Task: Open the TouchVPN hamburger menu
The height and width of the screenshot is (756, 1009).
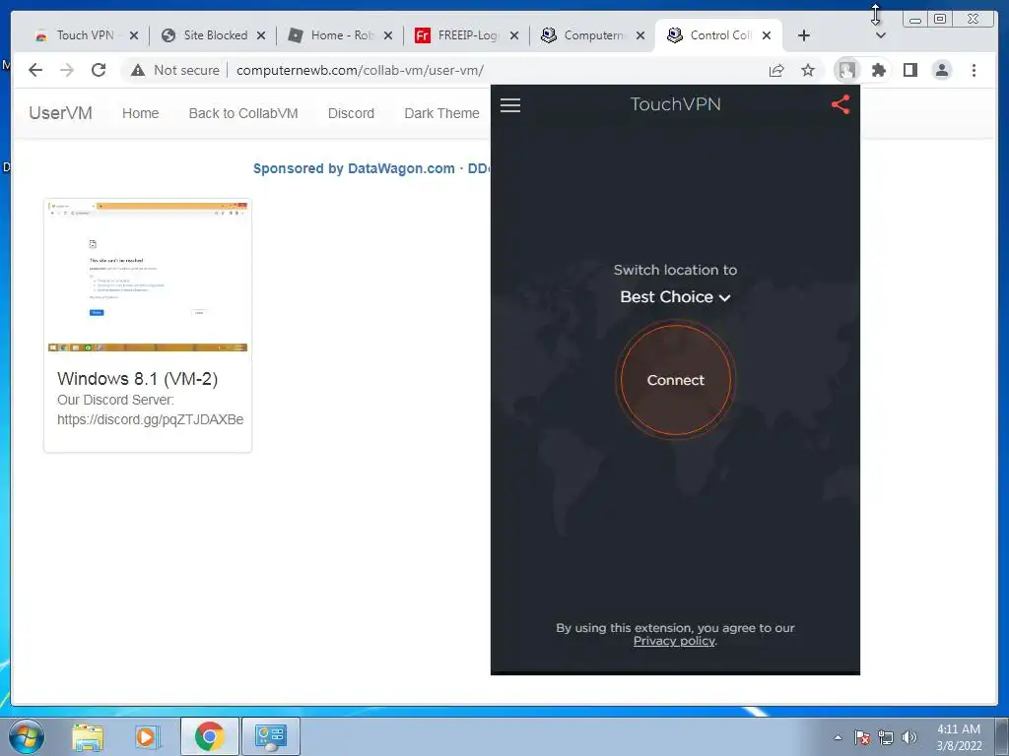Action: [x=510, y=104]
